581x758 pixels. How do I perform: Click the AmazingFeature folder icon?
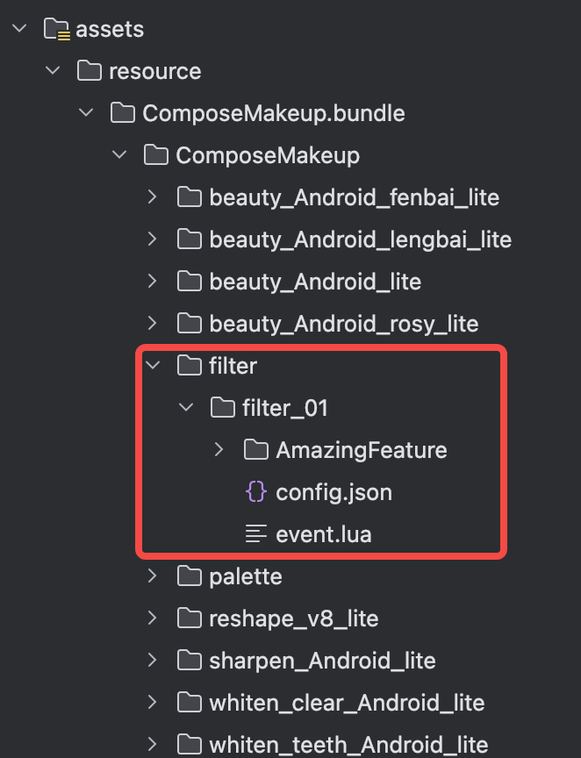[255, 450]
